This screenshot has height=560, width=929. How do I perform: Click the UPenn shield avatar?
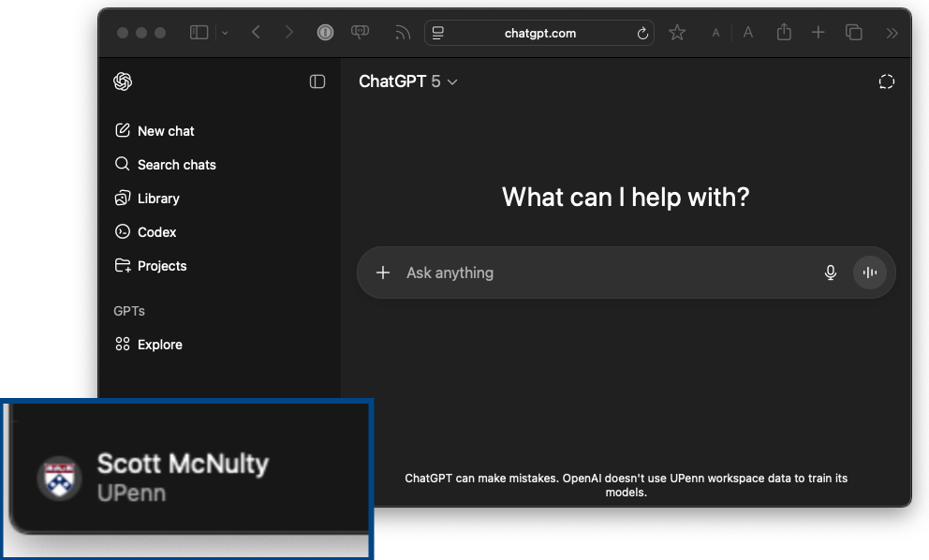[59, 478]
